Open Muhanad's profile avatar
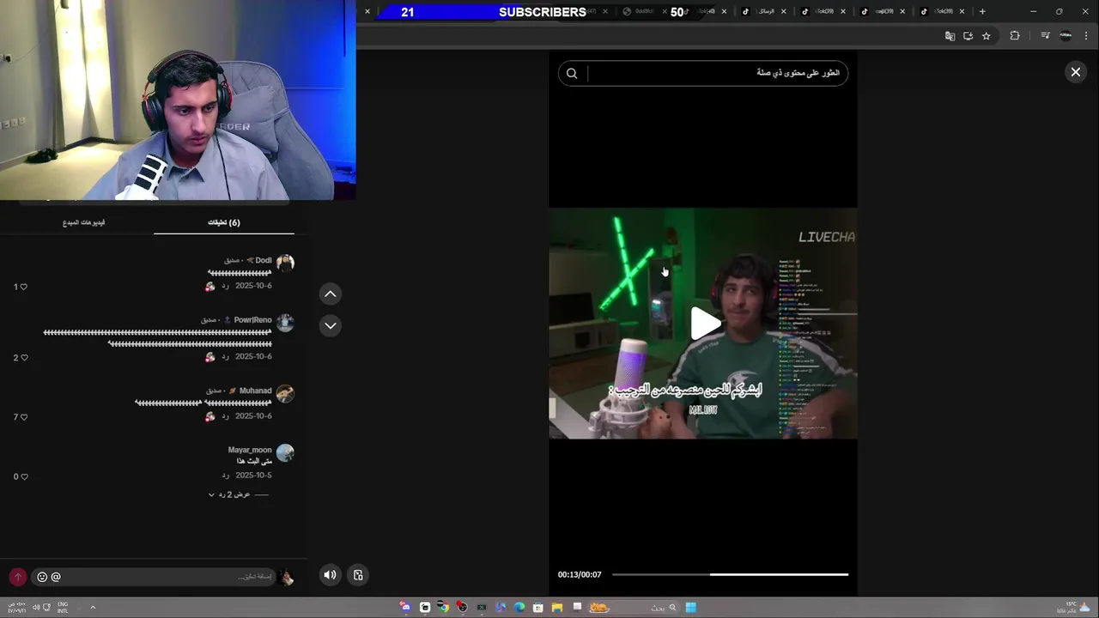Screen dimensions: 1099x618 285,393
